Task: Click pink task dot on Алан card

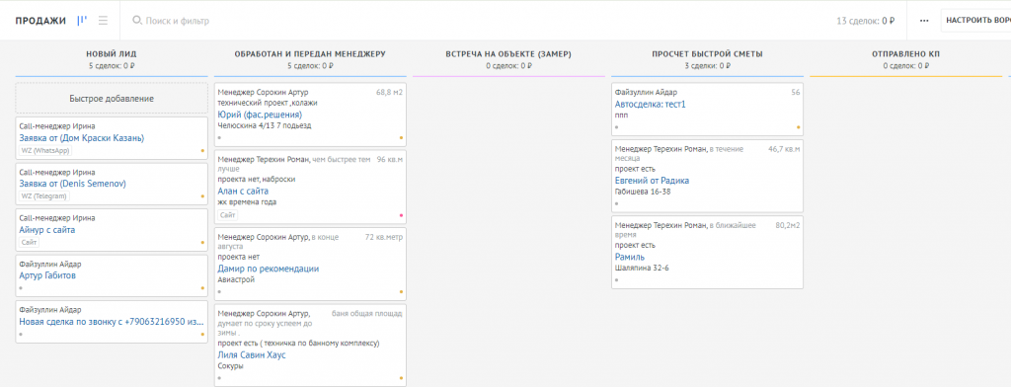Action: coord(401,215)
